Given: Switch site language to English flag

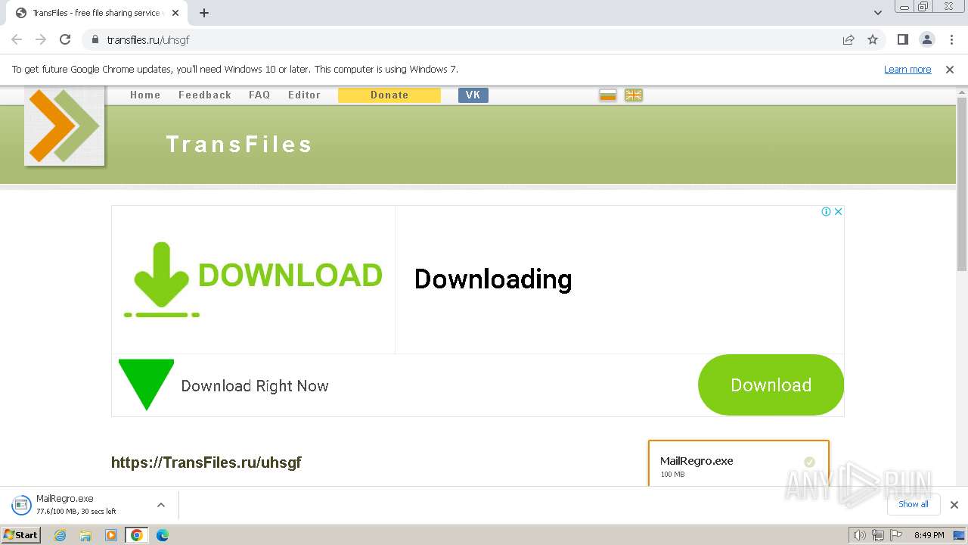Looking at the screenshot, I should (x=634, y=95).
